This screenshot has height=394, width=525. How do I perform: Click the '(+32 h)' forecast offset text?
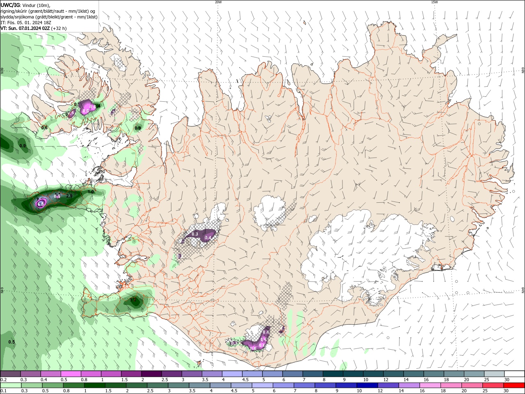tap(59, 28)
